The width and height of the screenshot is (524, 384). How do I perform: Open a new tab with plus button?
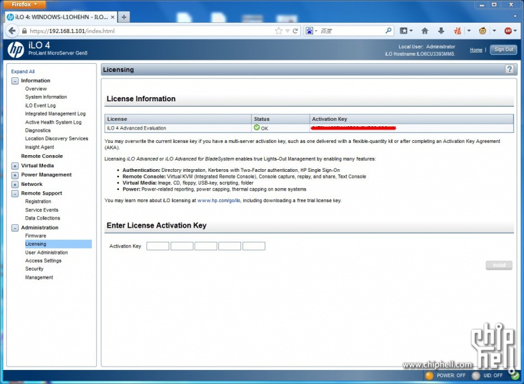click(124, 17)
